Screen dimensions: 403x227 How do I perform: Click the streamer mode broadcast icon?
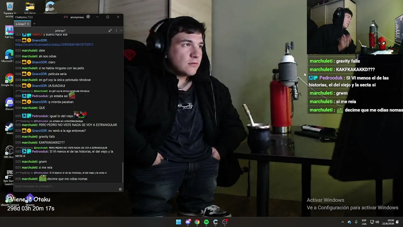click(x=66, y=17)
